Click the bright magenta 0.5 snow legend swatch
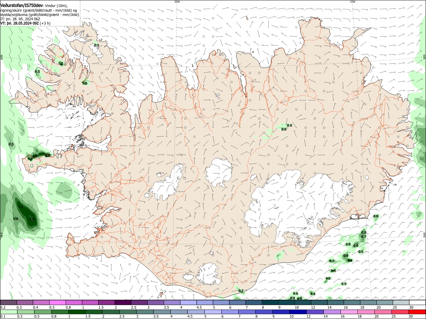The image size is (426, 319). (x=57, y=303)
